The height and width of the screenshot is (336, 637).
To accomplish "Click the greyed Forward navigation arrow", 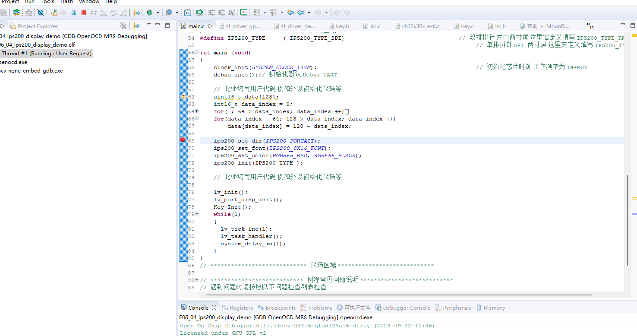I will tap(318, 13).
